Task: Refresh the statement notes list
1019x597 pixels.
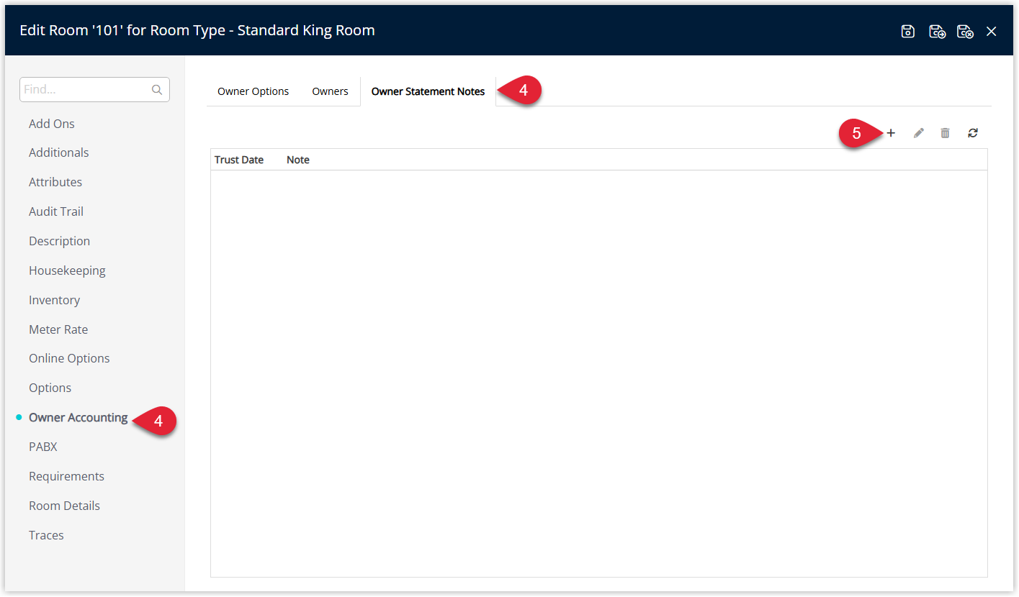Action: 973,133
